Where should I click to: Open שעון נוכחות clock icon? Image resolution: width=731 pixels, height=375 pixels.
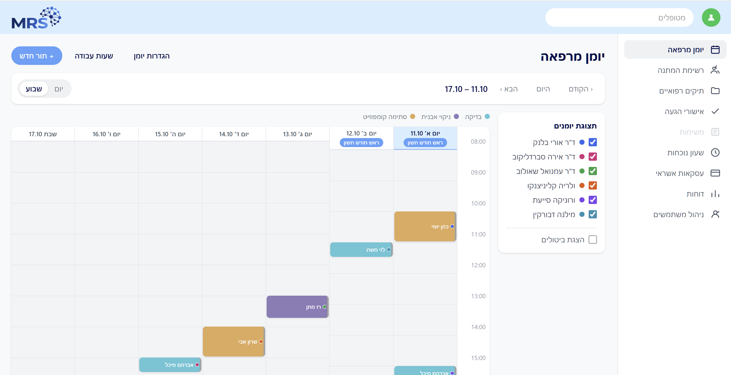(715, 152)
